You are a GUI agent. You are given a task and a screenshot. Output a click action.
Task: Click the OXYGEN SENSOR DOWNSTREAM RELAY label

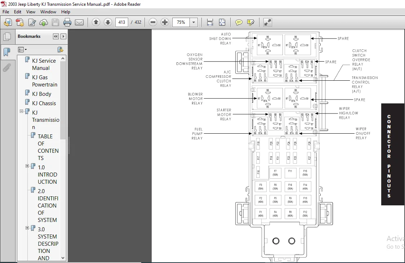point(189,62)
